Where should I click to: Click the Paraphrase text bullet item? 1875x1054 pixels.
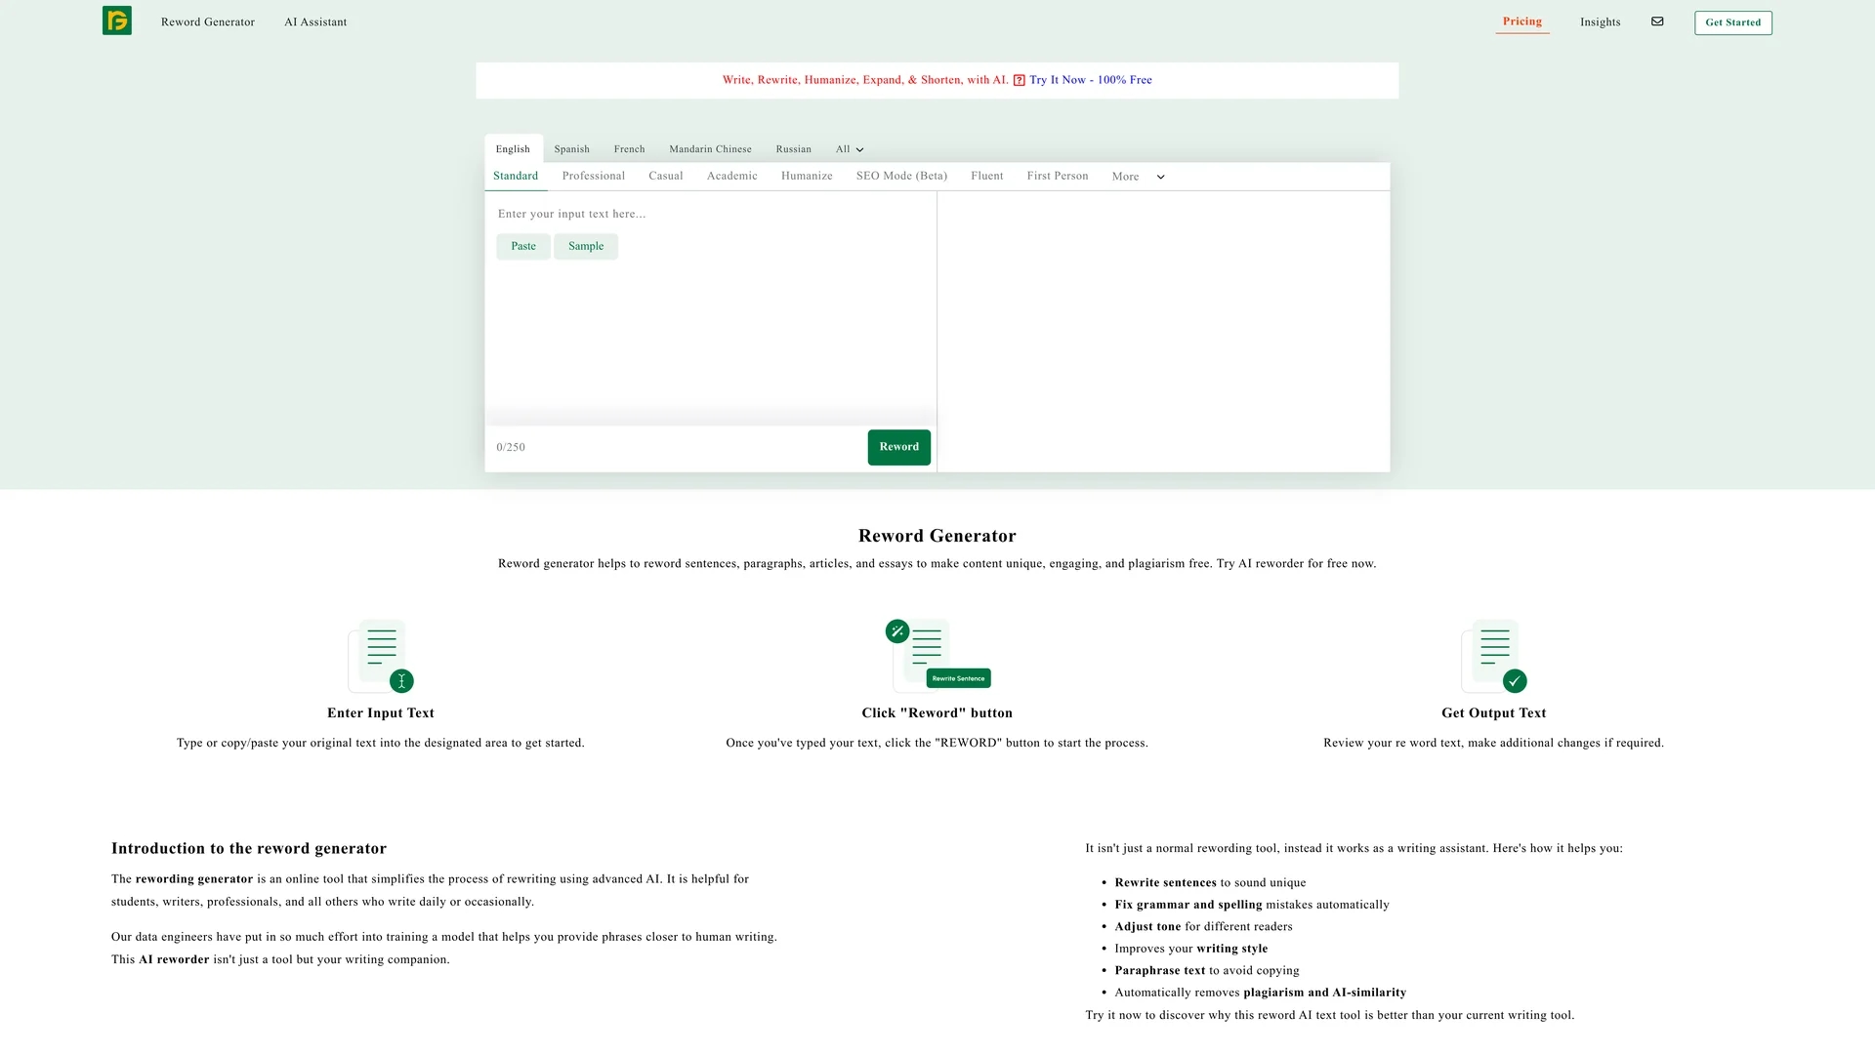click(x=1207, y=971)
